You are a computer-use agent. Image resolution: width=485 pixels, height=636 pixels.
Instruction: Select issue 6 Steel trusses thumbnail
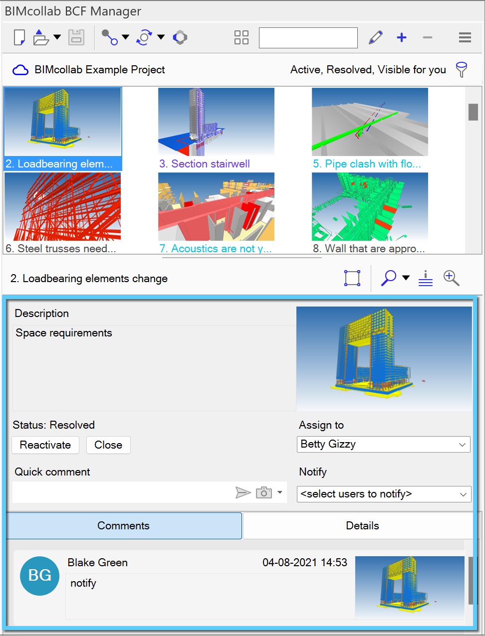63,213
